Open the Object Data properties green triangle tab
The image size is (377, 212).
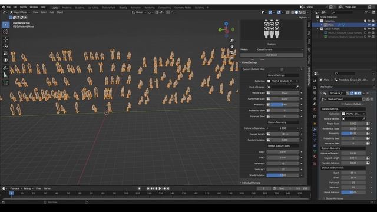tap(315, 151)
